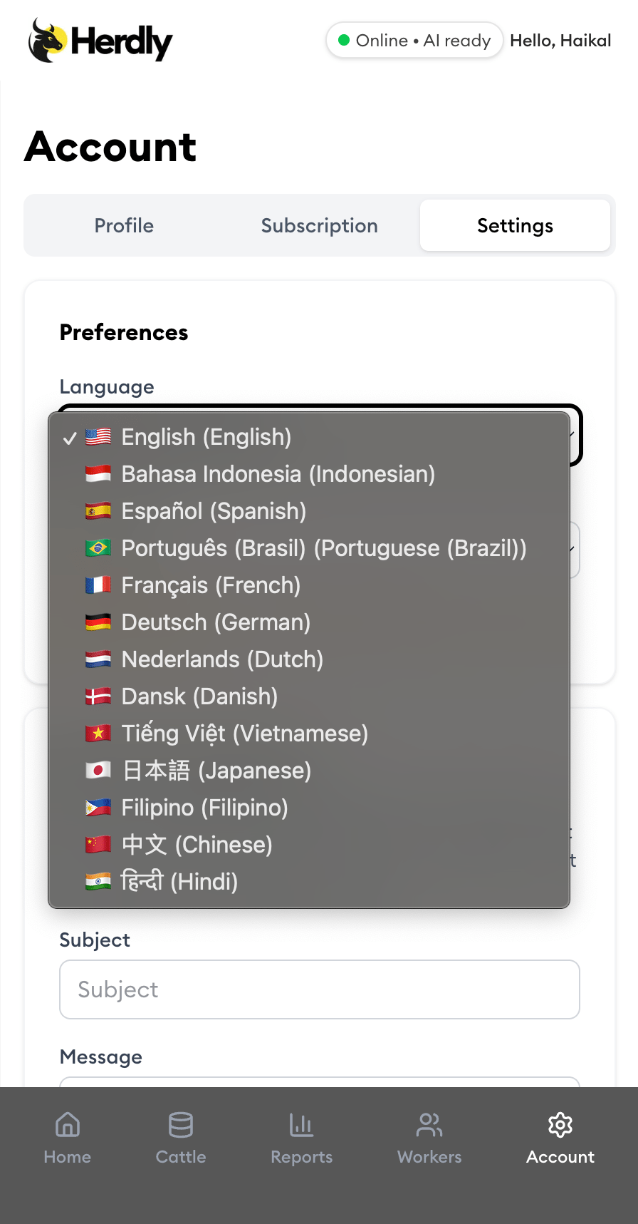Switch to the Profile tab
Screen dimensions: 638x1224
click(124, 225)
